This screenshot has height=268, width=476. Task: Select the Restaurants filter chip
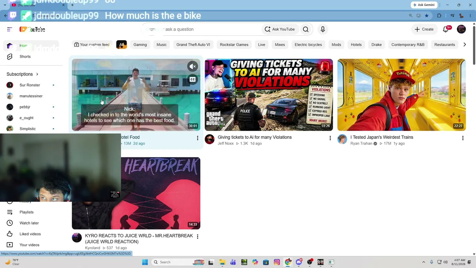pos(445,45)
